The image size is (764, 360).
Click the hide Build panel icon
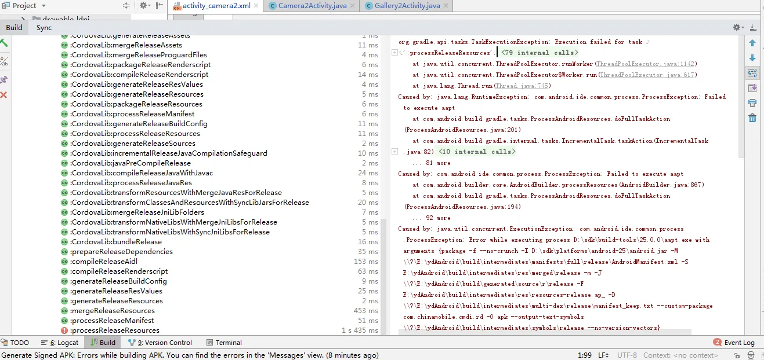[x=753, y=27]
